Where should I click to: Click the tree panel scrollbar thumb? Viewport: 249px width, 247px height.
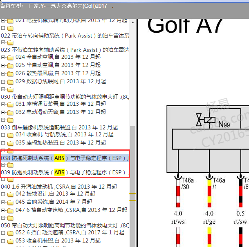(x=132, y=186)
